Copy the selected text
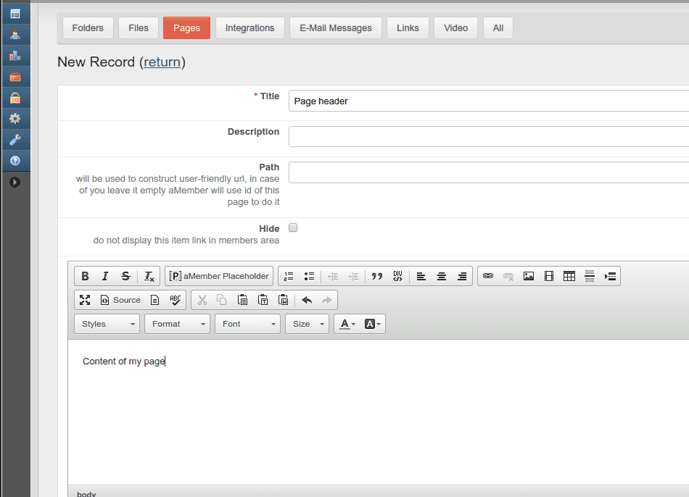The width and height of the screenshot is (689, 497). [x=222, y=300]
